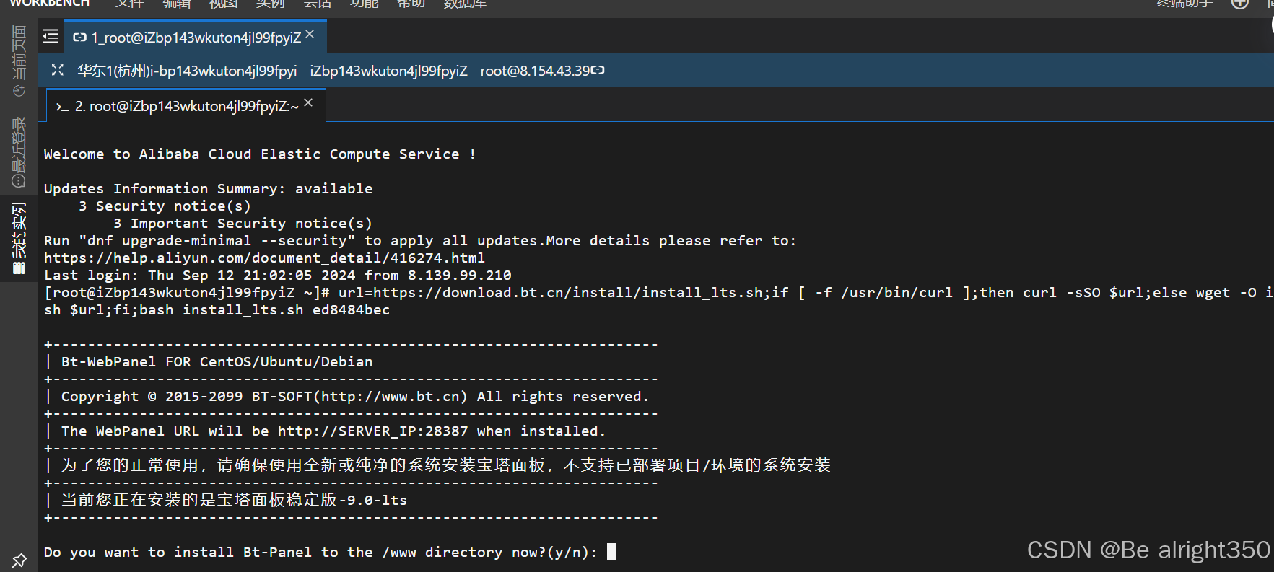The image size is (1274, 572).
Task: Collapse the session list with the menu-indent icon
Action: tap(51, 36)
